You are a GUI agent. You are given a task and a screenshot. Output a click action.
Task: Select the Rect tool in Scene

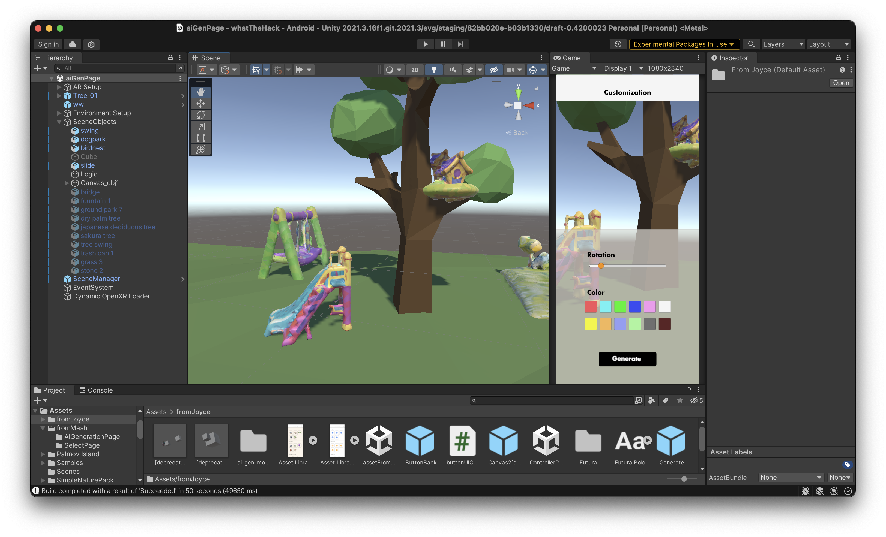(x=201, y=138)
